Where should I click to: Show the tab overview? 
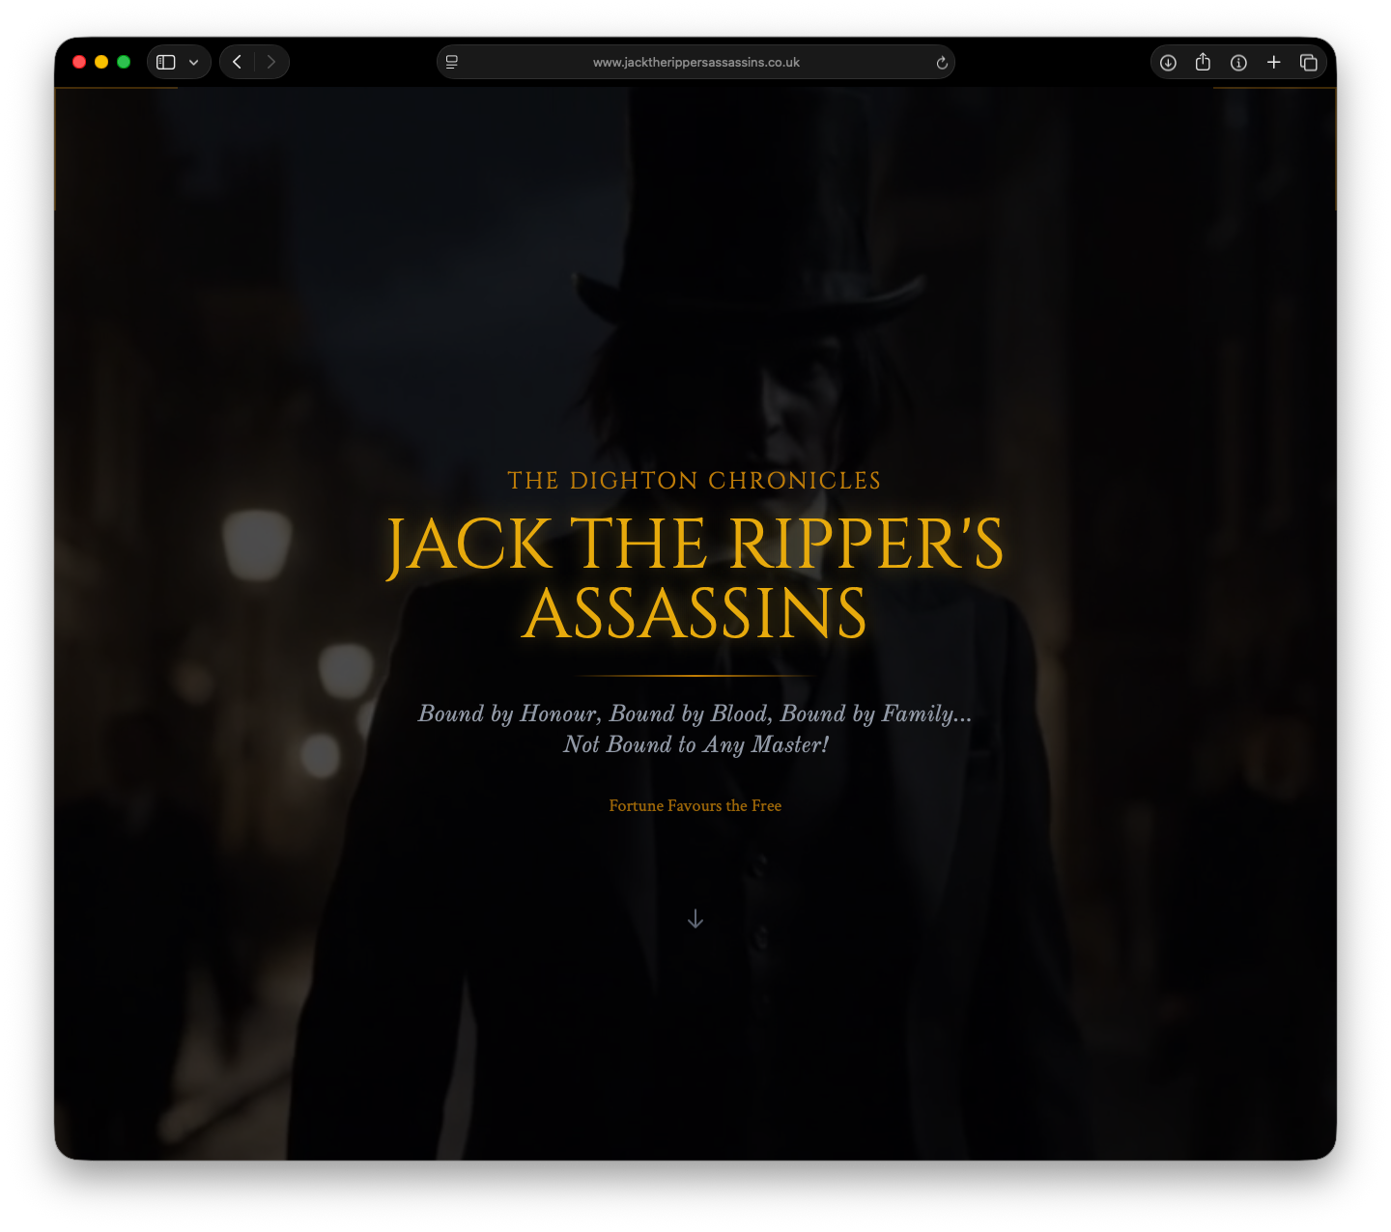(x=1309, y=61)
